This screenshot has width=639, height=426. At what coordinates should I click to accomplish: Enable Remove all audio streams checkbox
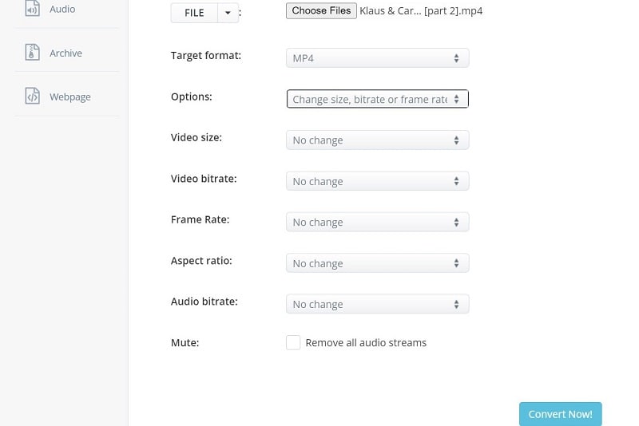point(293,342)
